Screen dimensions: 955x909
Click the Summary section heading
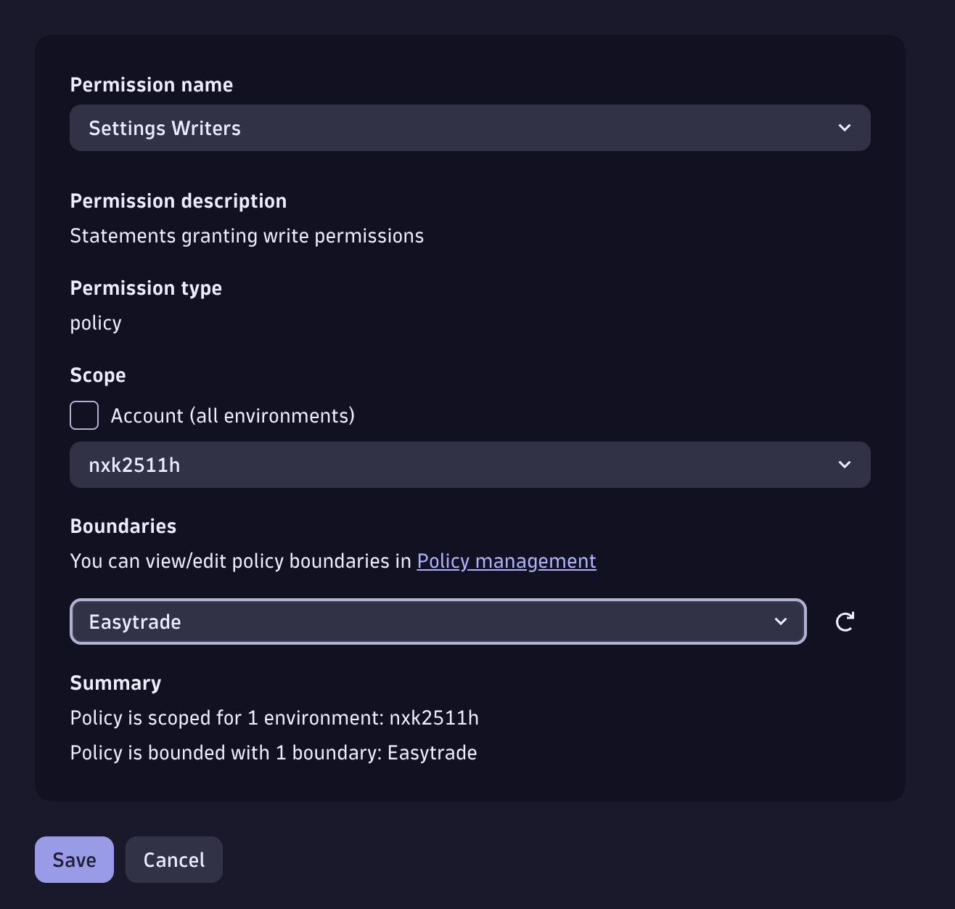click(x=115, y=683)
